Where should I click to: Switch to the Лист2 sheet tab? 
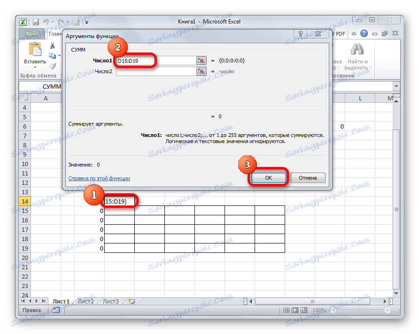85,302
